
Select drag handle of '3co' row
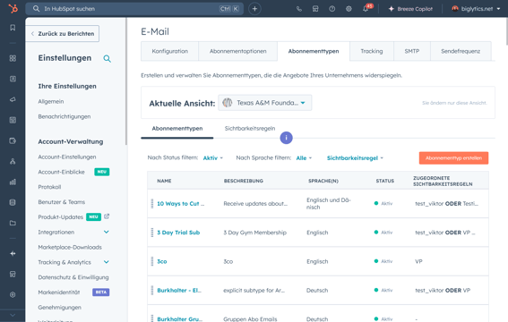[x=152, y=261]
